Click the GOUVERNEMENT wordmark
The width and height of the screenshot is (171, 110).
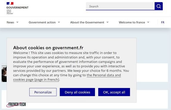[17, 8]
